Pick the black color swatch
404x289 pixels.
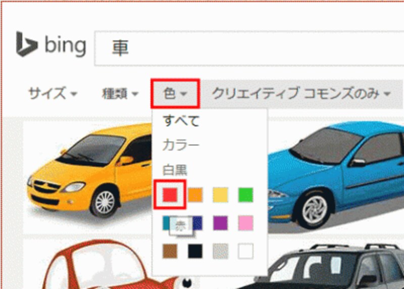[x=195, y=251]
